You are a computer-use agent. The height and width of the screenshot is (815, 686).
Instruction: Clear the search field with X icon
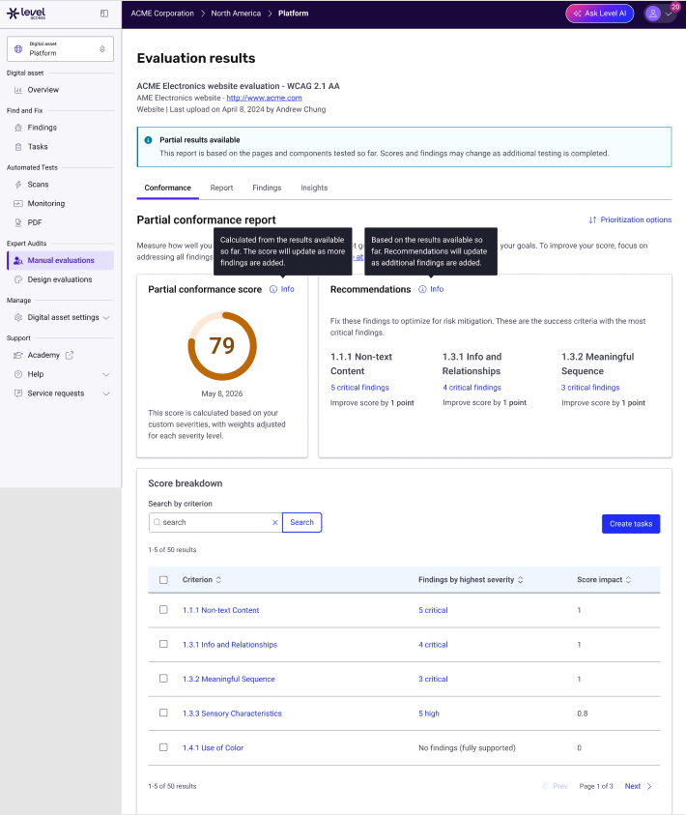(x=275, y=523)
